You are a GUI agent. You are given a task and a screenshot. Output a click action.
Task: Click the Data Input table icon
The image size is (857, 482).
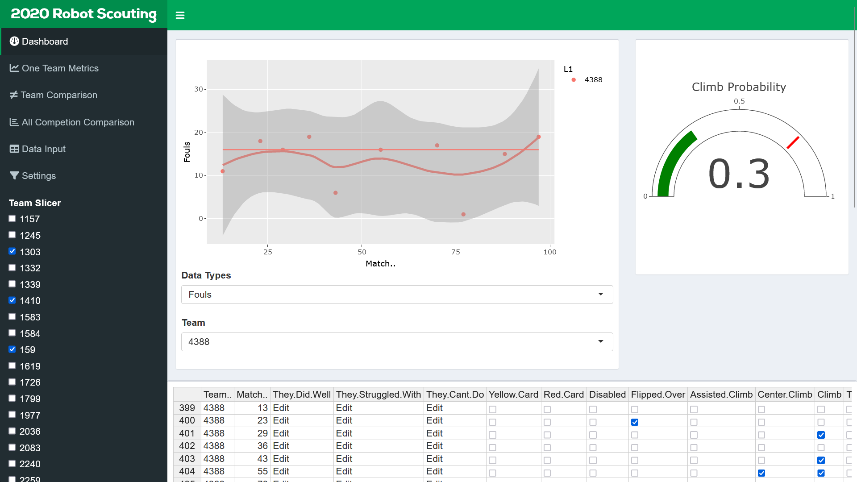tap(14, 149)
